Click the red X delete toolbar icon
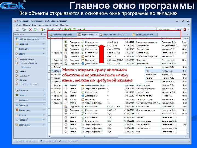 pyautogui.click(x=30, y=29)
